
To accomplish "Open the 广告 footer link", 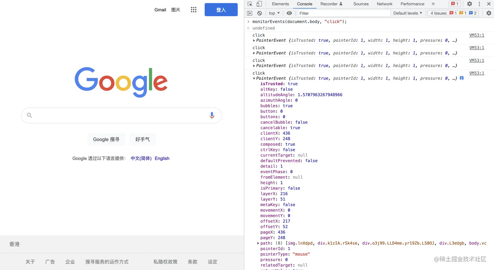I will click(x=50, y=262).
